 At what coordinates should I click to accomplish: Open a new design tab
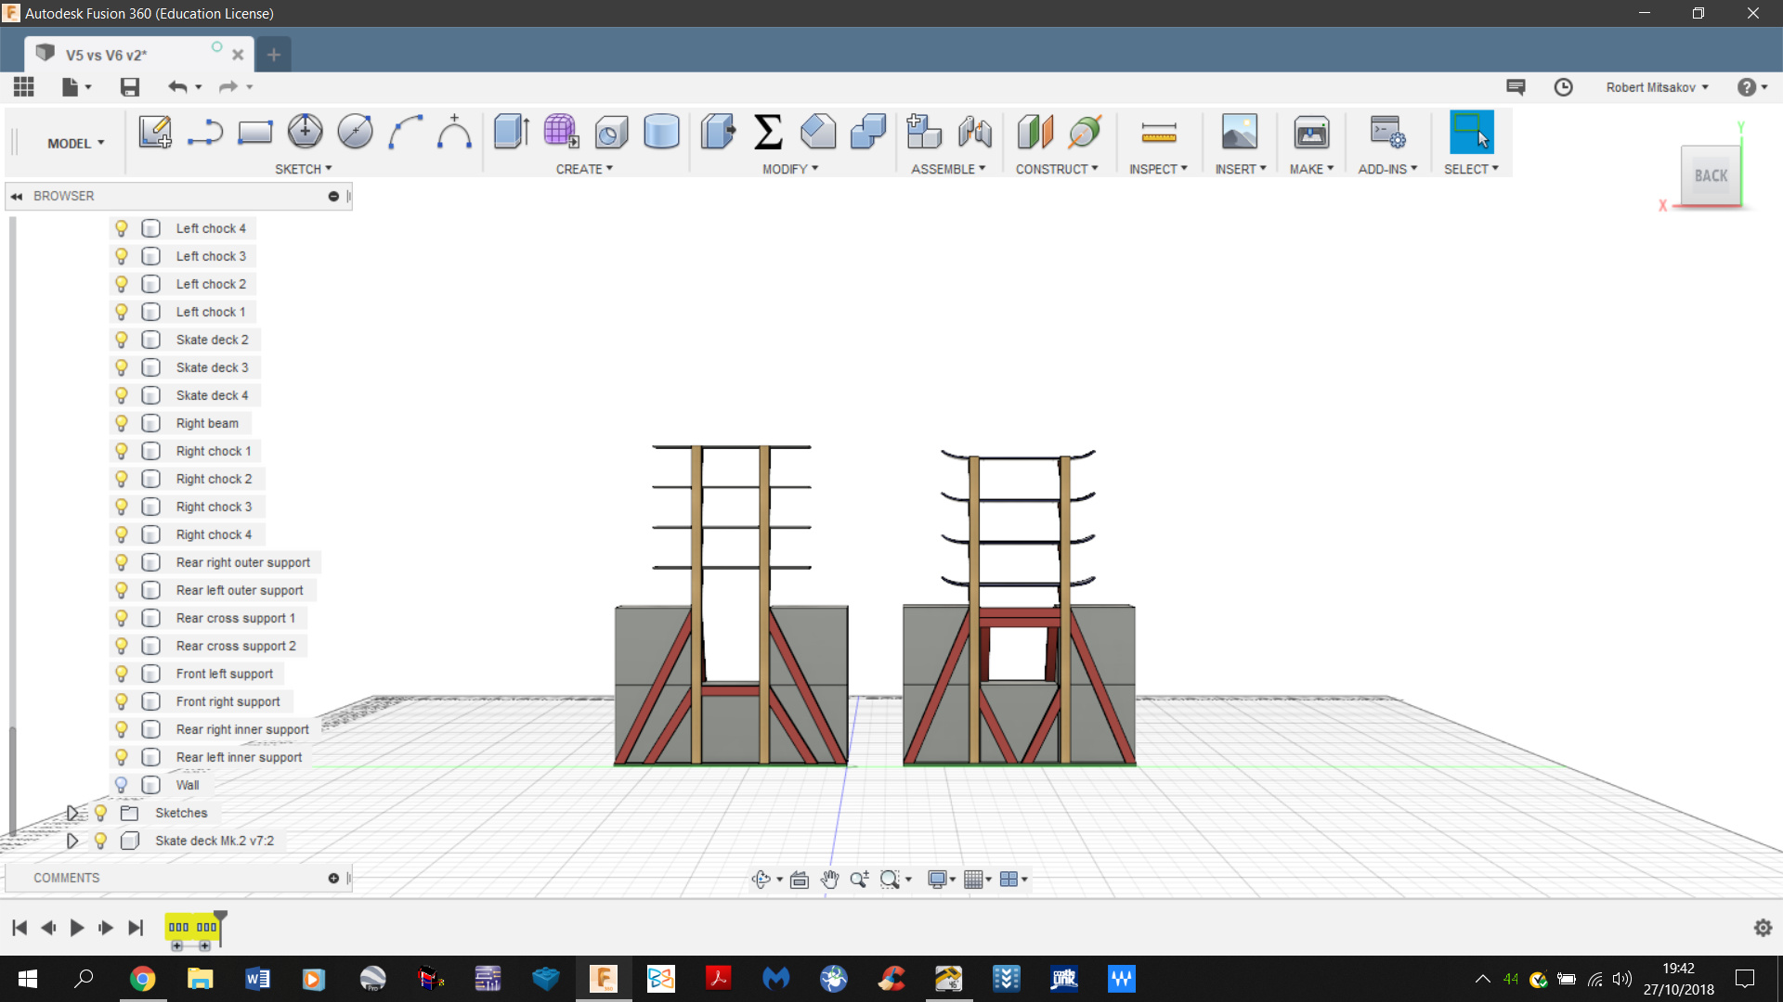click(273, 55)
